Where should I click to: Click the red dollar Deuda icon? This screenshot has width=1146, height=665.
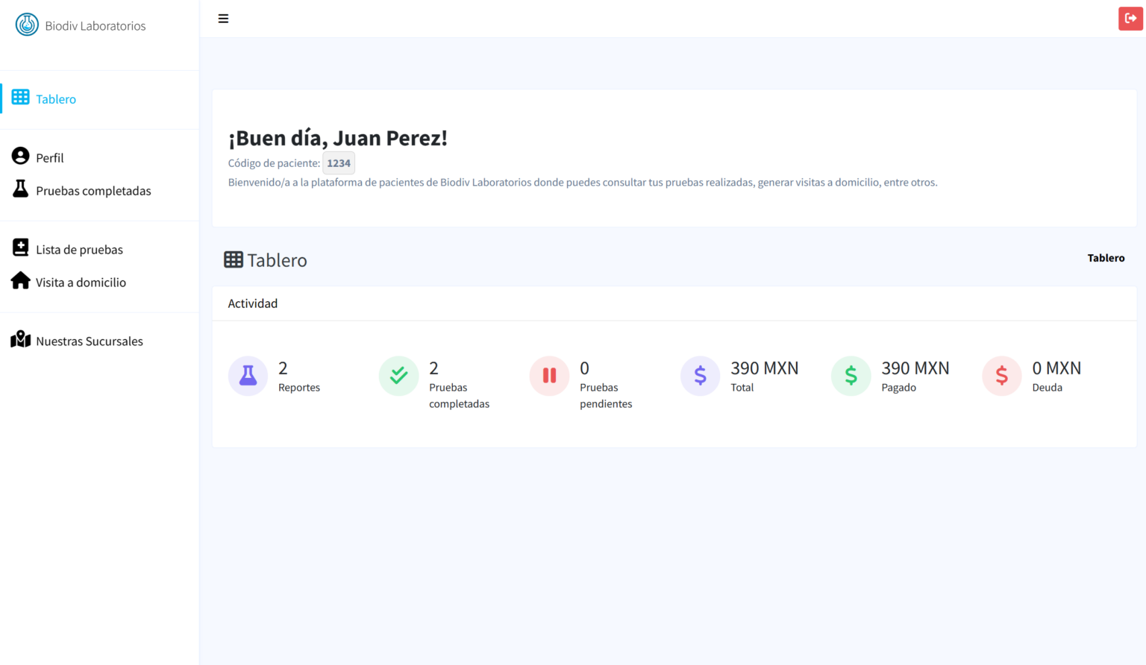click(x=1001, y=376)
